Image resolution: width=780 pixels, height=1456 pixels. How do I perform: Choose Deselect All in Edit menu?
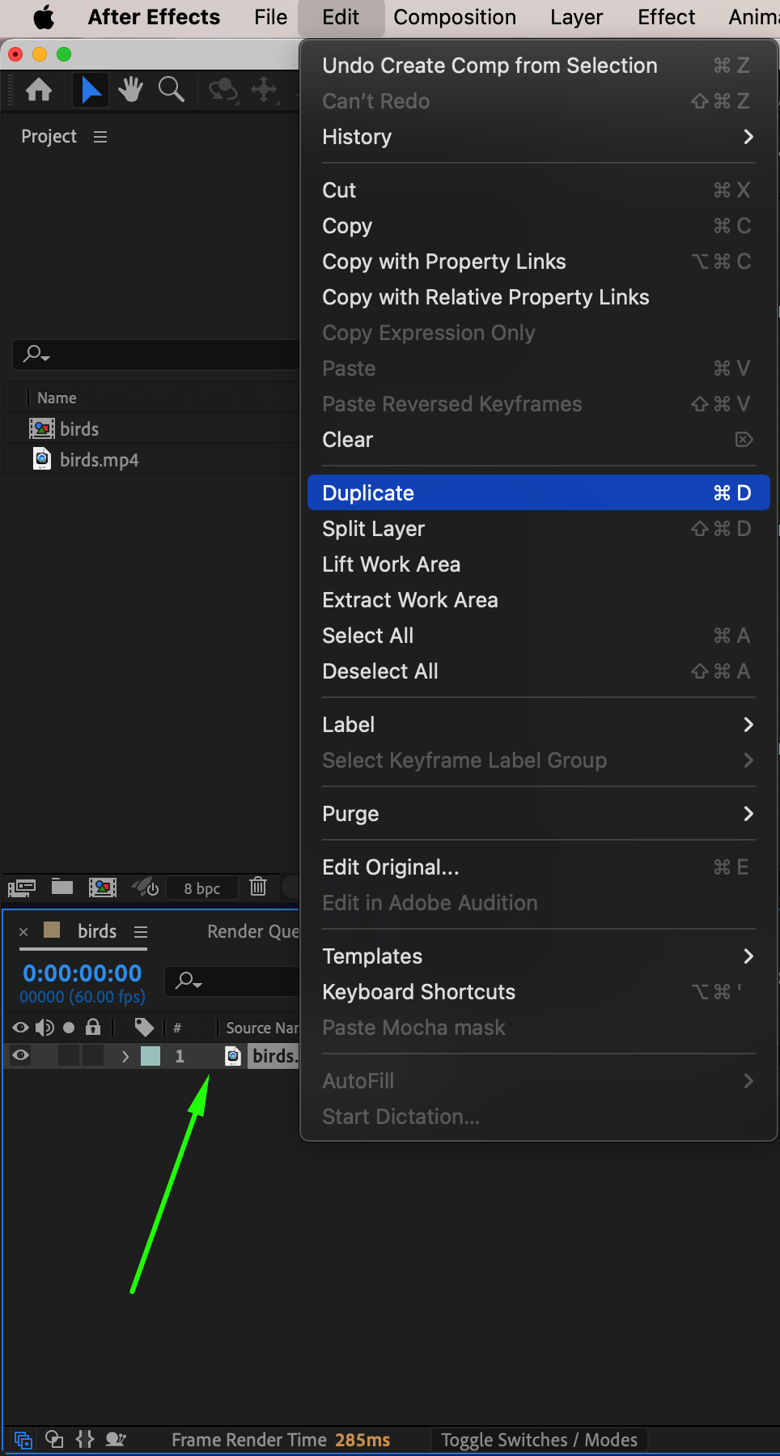tap(538, 671)
